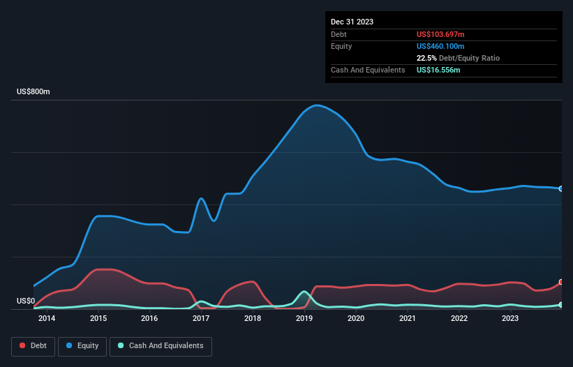Click the US$800m axis label
Image resolution: width=573 pixels, height=367 pixels.
34,91
